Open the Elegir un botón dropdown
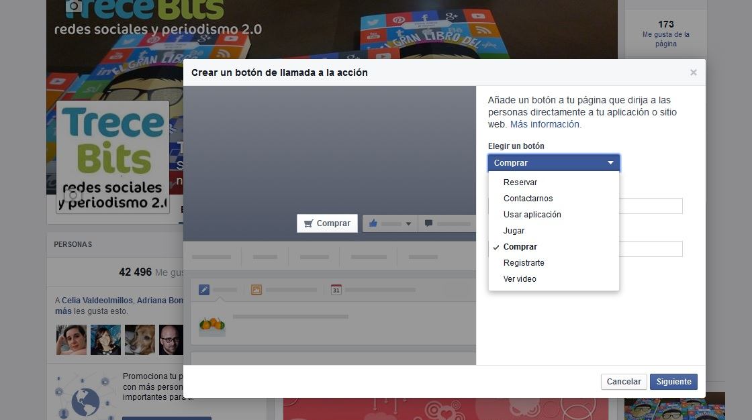Screen dimensions: 752x420 [x=553, y=163]
